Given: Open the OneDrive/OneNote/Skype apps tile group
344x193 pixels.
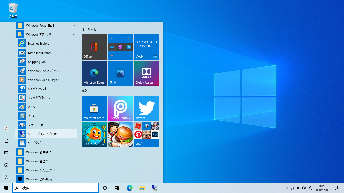Looking at the screenshot, I should (x=120, y=47).
